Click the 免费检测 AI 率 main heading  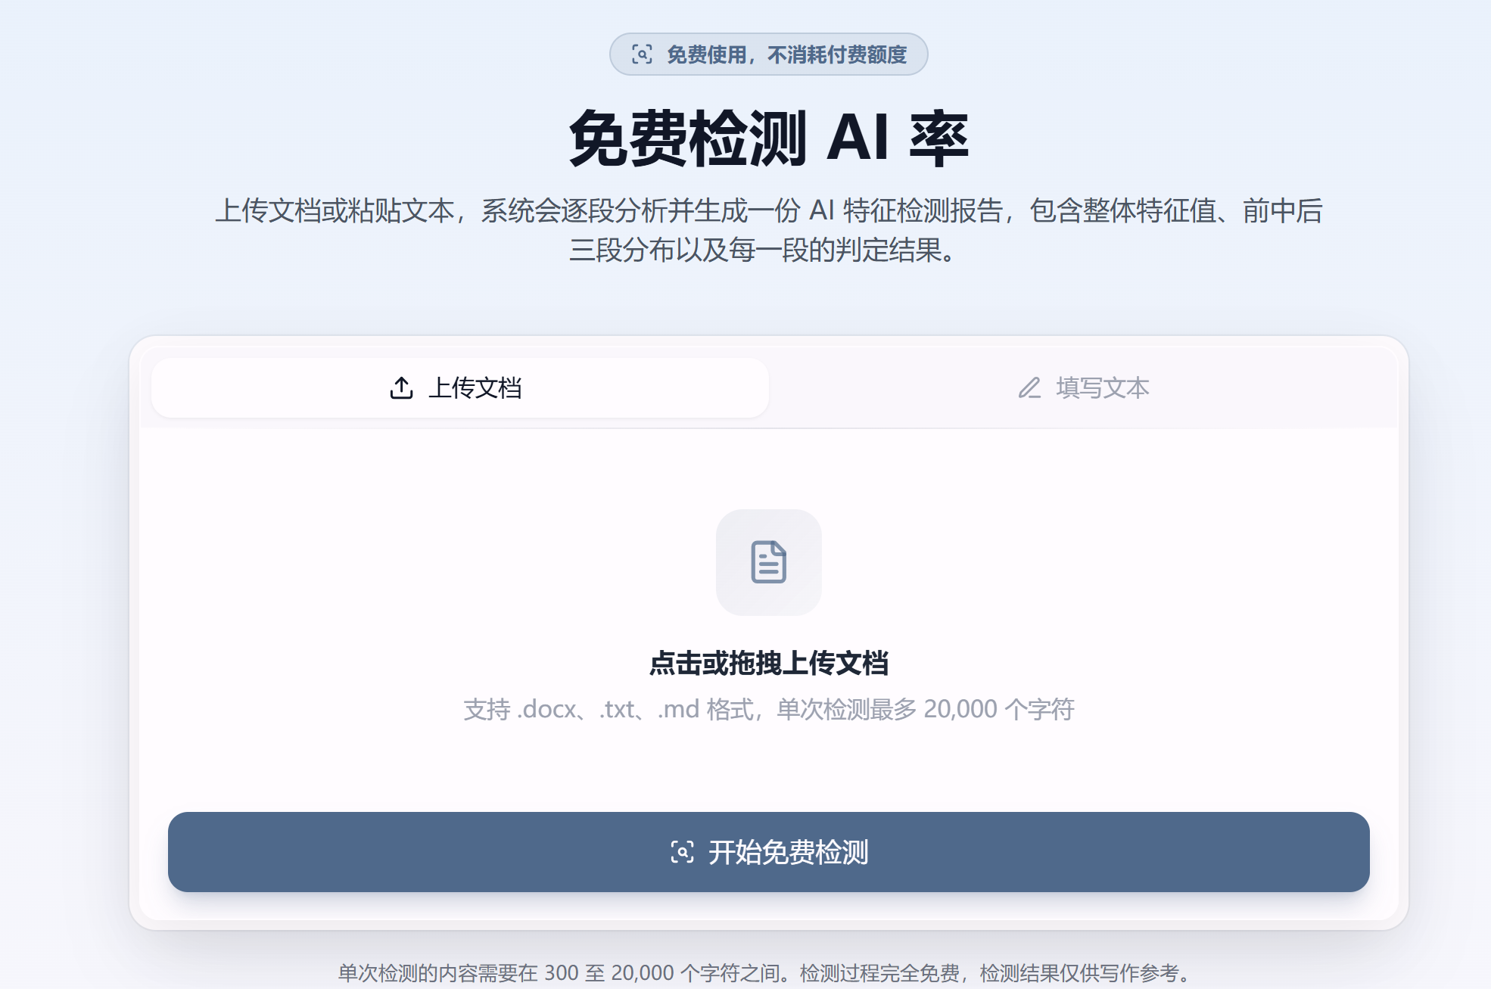[x=768, y=138]
